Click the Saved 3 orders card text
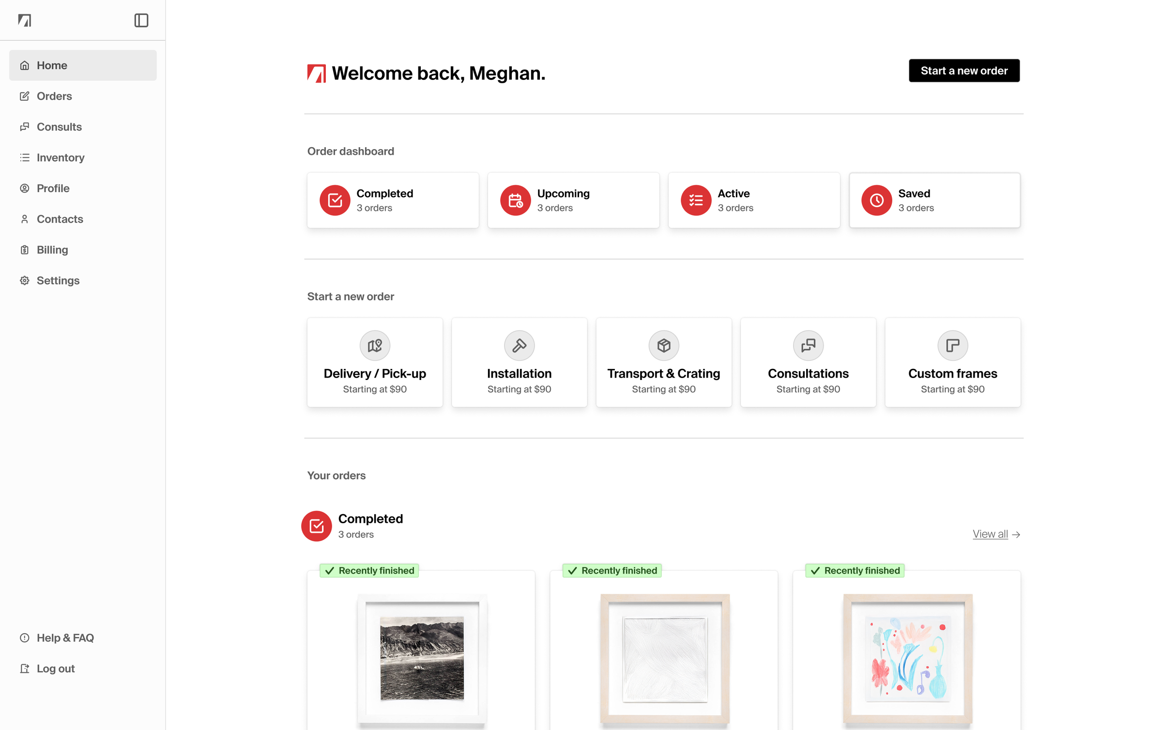Viewport: 1162px width, 730px height. click(916, 200)
